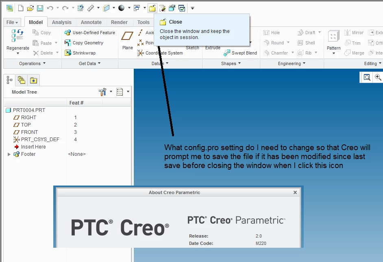The image size is (383, 262).
Task: Click the Mirror tool in Editing
Action: (x=354, y=33)
